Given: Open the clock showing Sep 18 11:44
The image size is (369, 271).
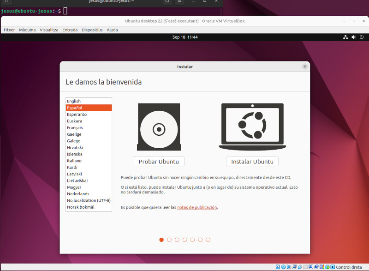Looking at the screenshot, I should 185,37.
